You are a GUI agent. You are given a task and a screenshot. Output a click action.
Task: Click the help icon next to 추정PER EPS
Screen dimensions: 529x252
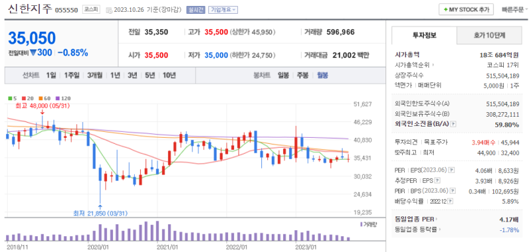pyautogui.click(x=437, y=181)
